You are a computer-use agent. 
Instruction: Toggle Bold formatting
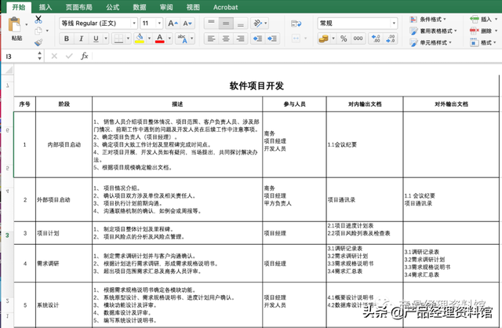tap(67, 38)
